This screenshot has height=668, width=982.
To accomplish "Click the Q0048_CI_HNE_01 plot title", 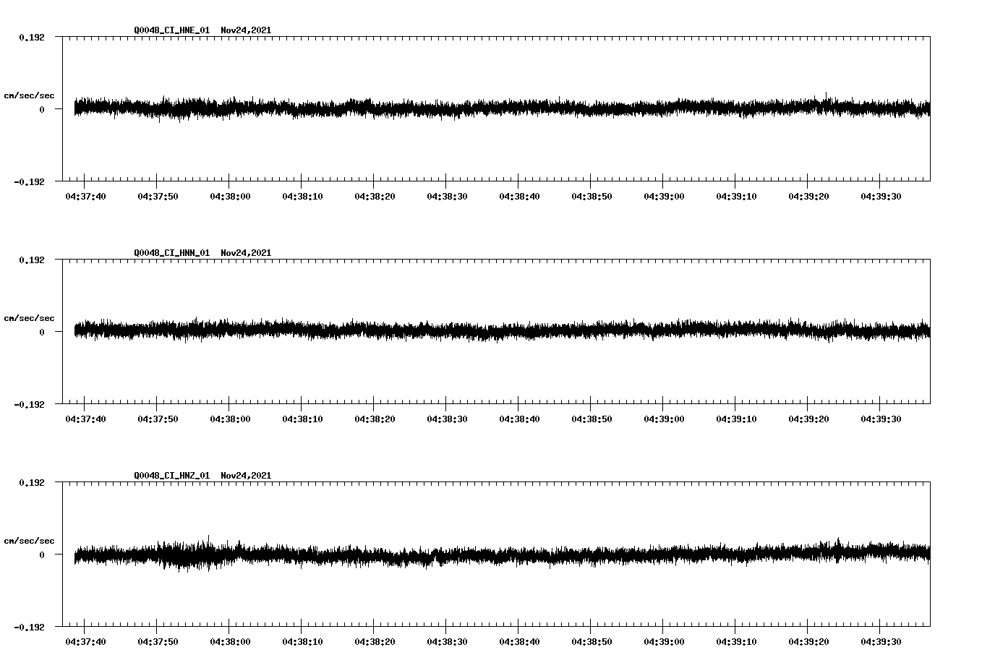I will click(x=172, y=30).
